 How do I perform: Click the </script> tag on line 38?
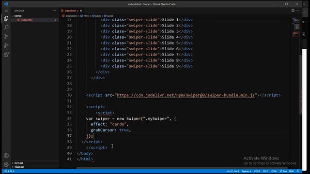click(92, 142)
